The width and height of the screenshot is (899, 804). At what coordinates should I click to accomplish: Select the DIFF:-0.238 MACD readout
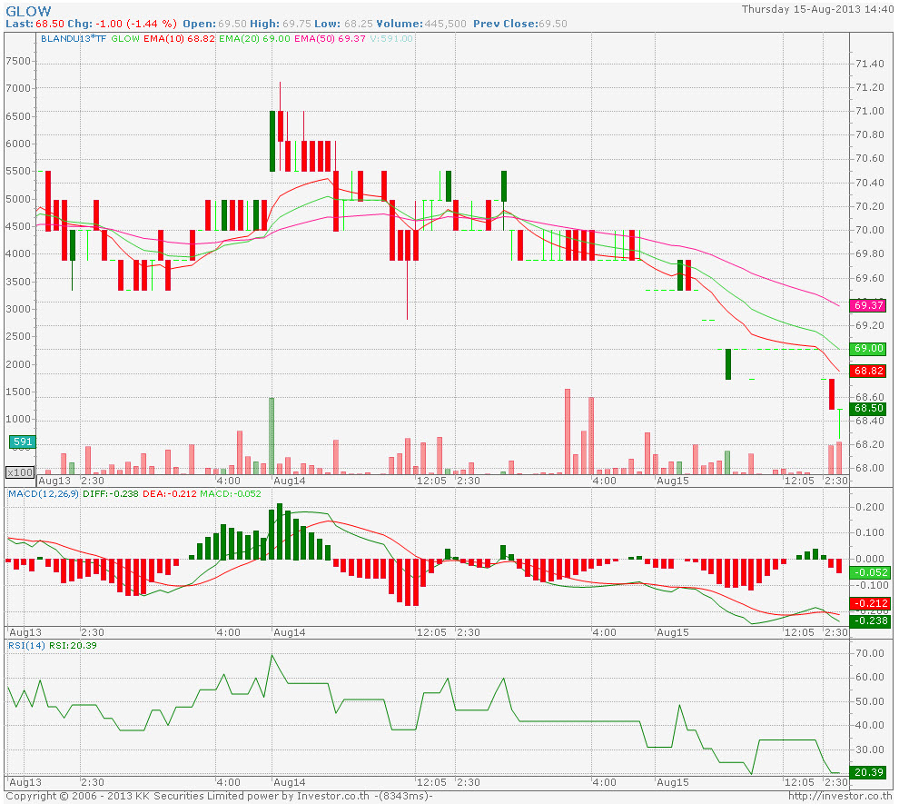(x=111, y=493)
